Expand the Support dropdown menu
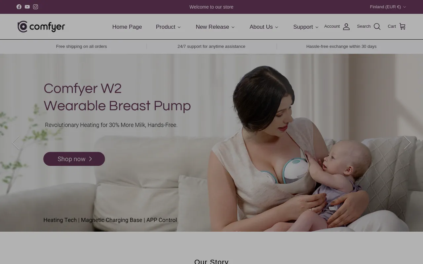This screenshot has width=423, height=264. [306, 27]
